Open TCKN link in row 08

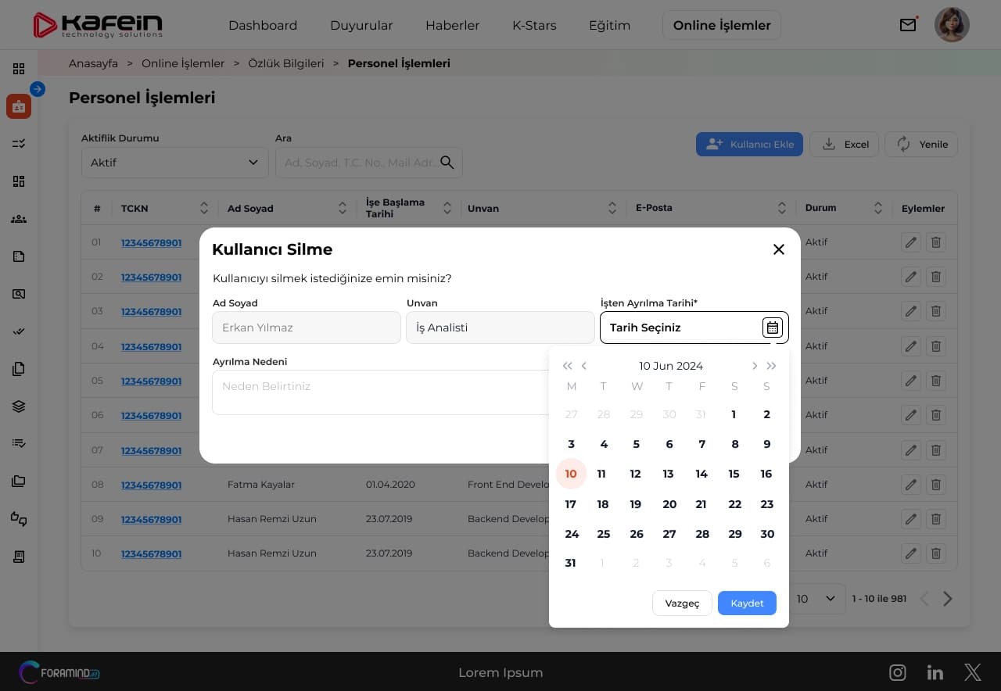pos(151,485)
